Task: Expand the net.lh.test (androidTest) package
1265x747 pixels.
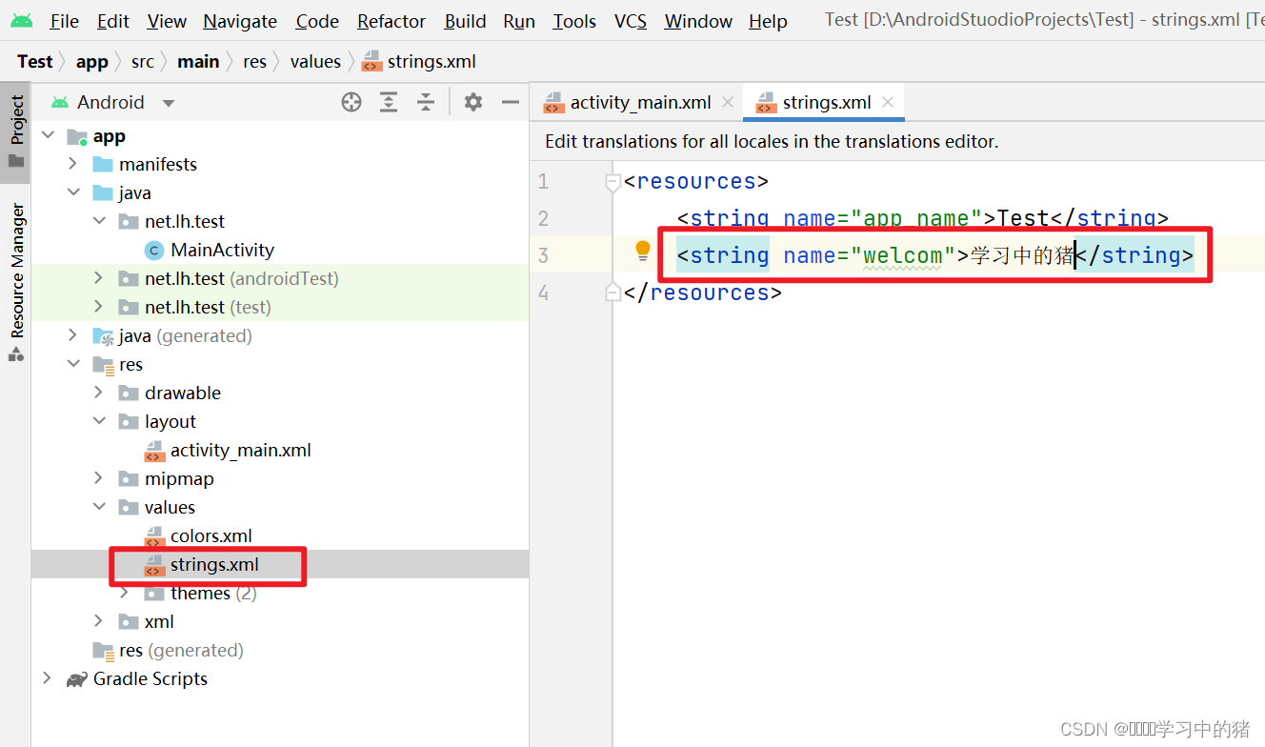Action: [99, 278]
